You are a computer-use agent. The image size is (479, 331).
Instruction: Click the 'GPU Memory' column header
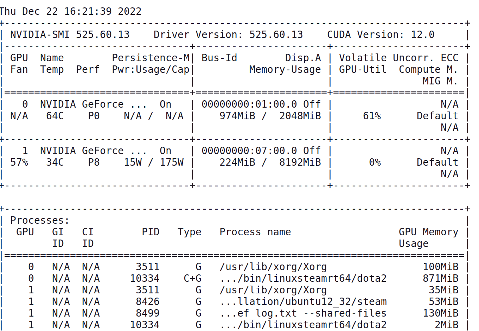(x=428, y=232)
